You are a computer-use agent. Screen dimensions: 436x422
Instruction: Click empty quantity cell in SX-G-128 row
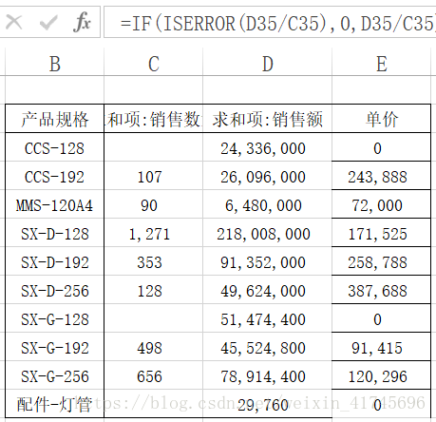pos(154,318)
